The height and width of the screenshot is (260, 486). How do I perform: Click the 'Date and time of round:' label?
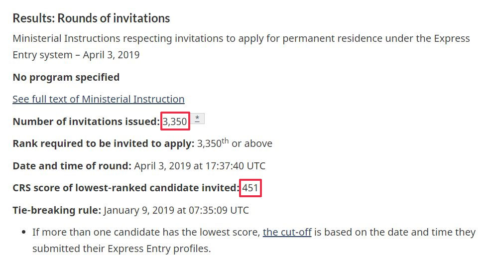pyautogui.click(x=72, y=166)
